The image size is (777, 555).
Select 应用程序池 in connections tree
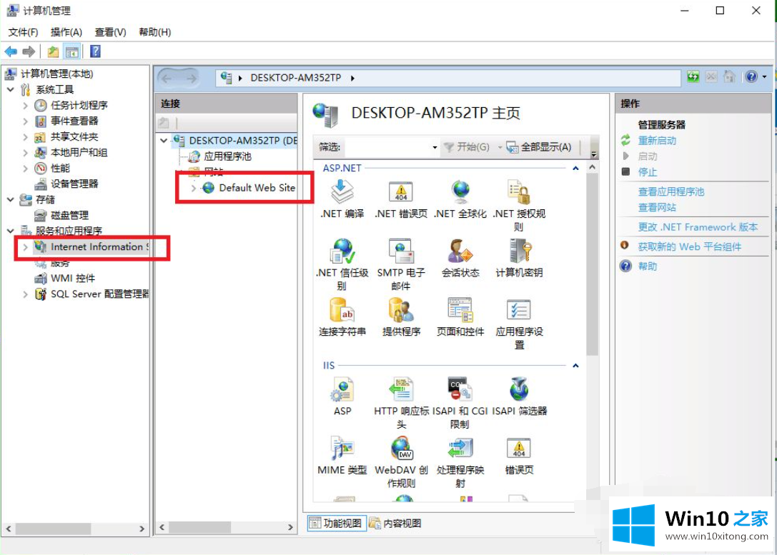pyautogui.click(x=227, y=156)
